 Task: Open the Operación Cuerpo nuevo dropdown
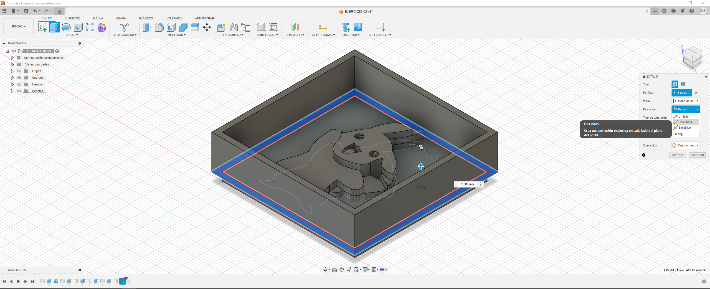tap(686, 145)
